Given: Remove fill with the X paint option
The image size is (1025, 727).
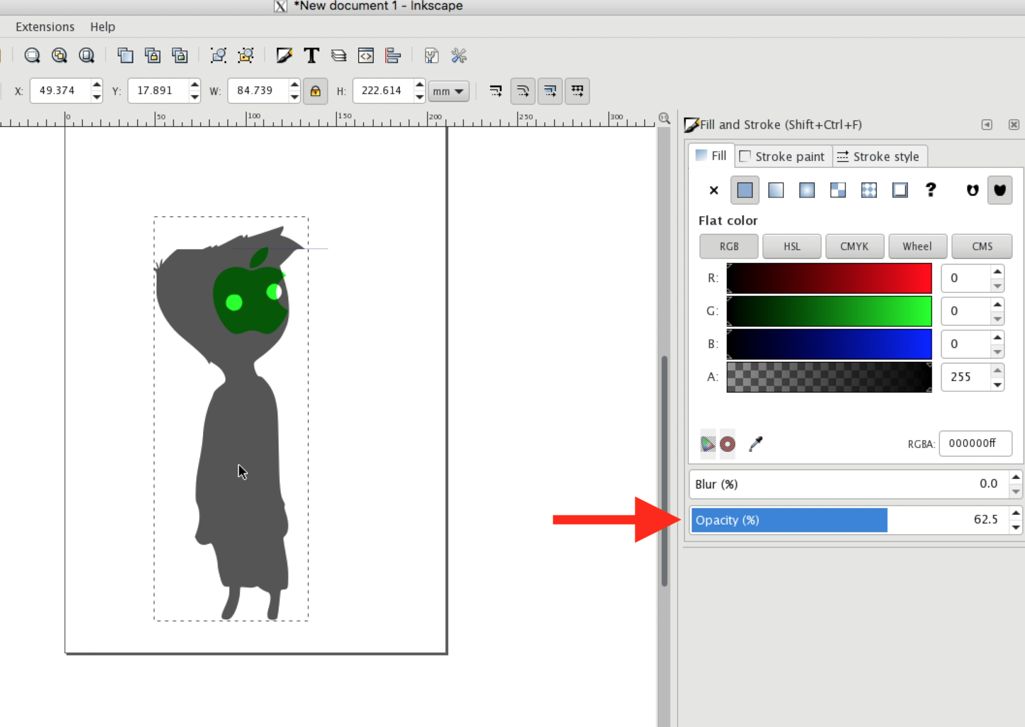Looking at the screenshot, I should click(x=713, y=190).
